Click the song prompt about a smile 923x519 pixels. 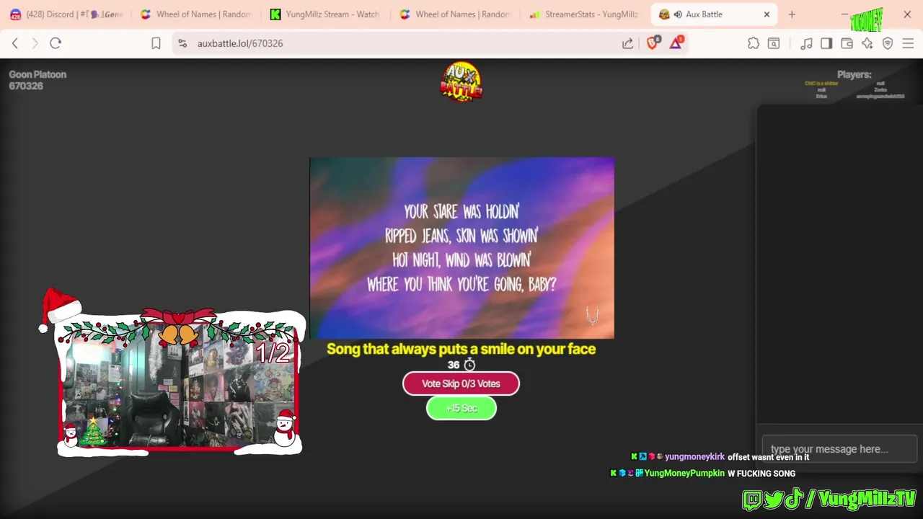[x=461, y=349]
